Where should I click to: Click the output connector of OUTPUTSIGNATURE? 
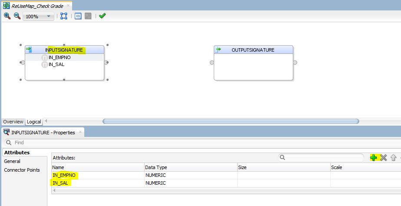[295, 63]
